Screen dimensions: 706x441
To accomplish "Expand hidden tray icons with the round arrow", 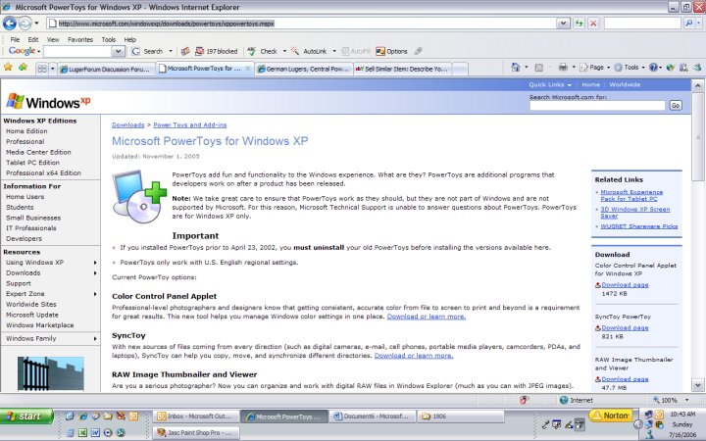I will coord(638,424).
